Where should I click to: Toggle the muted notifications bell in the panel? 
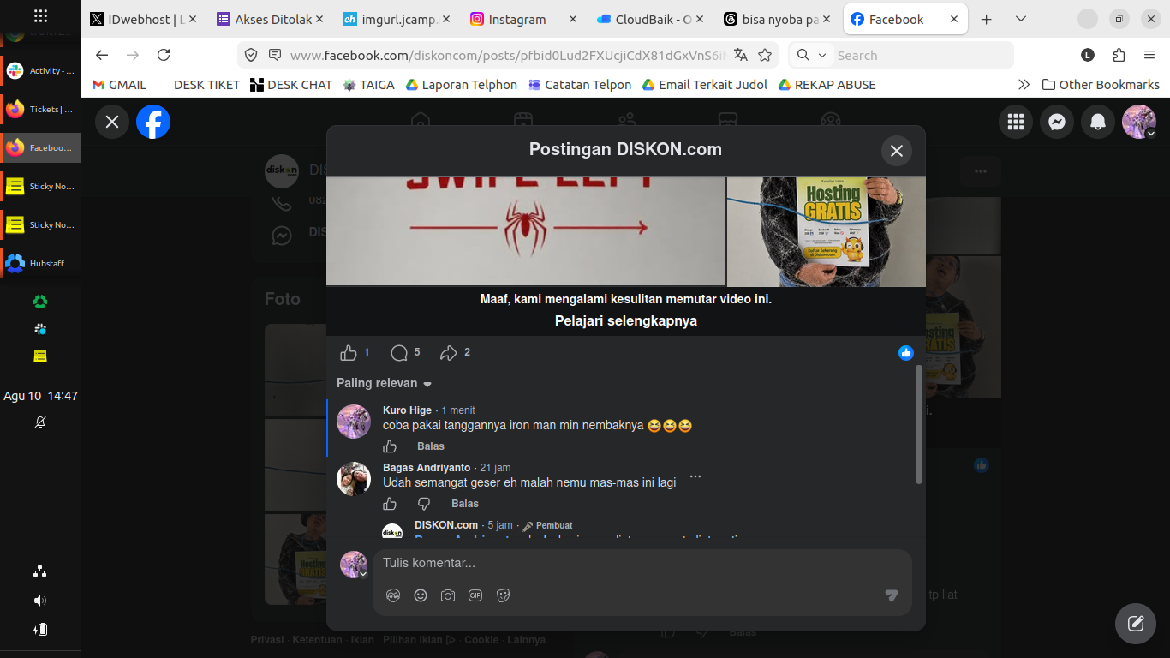point(40,422)
